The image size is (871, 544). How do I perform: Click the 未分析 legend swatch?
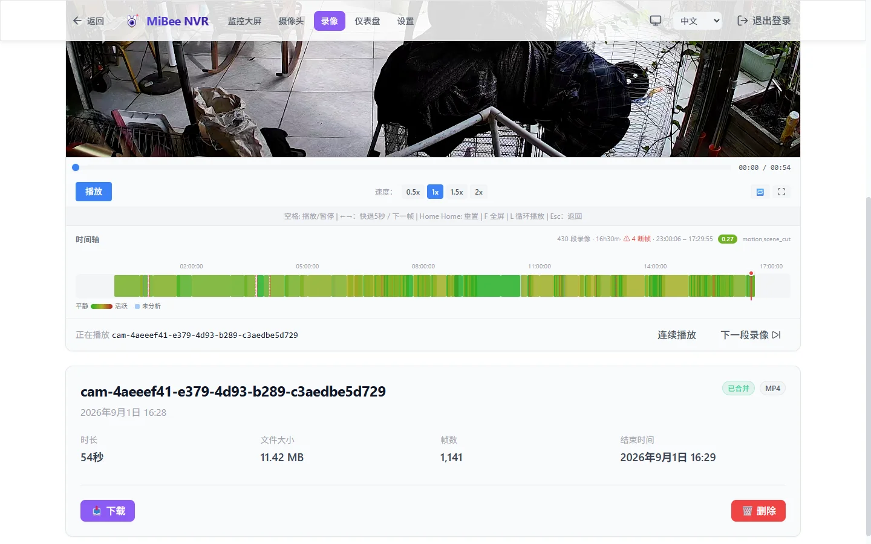(x=137, y=306)
